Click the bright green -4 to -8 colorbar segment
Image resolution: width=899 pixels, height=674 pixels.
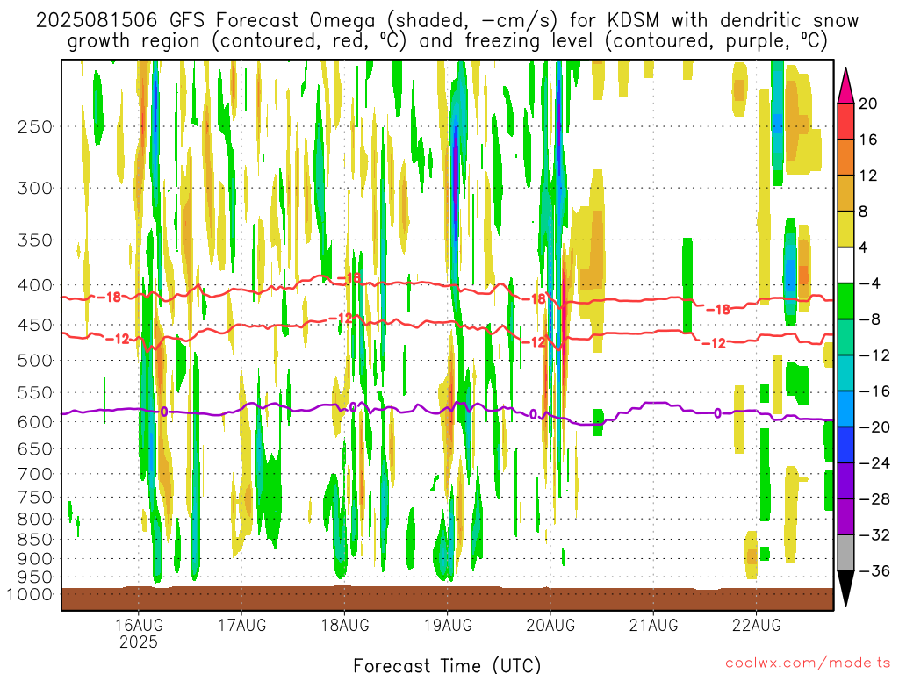click(x=845, y=302)
